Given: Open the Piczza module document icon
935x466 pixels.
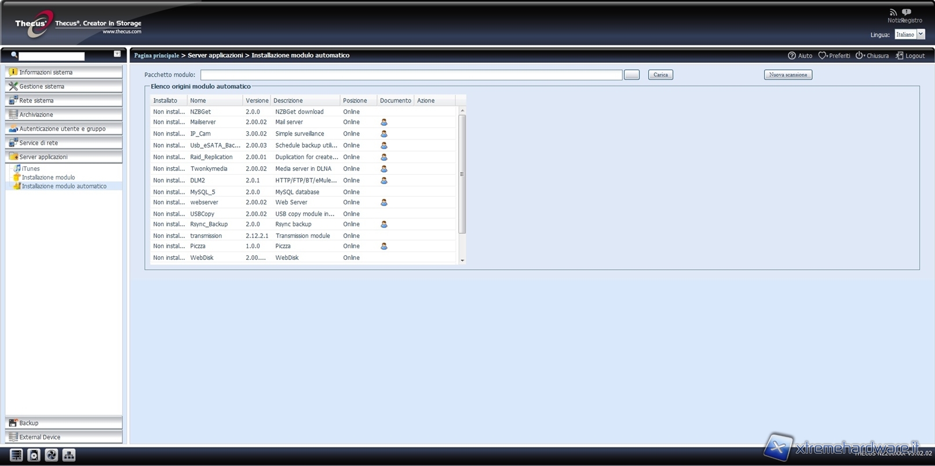Looking at the screenshot, I should point(384,246).
